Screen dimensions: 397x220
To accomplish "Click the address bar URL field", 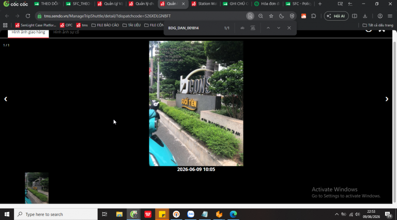I will pos(142,16).
